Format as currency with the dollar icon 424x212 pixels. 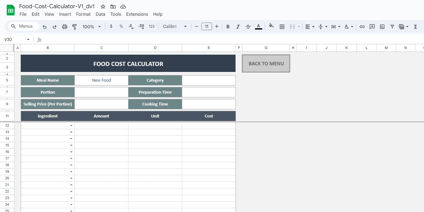[x=111, y=26]
